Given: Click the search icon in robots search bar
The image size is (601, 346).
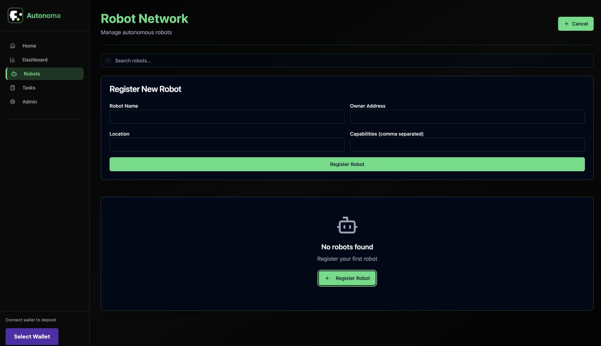Looking at the screenshot, I should [x=108, y=60].
